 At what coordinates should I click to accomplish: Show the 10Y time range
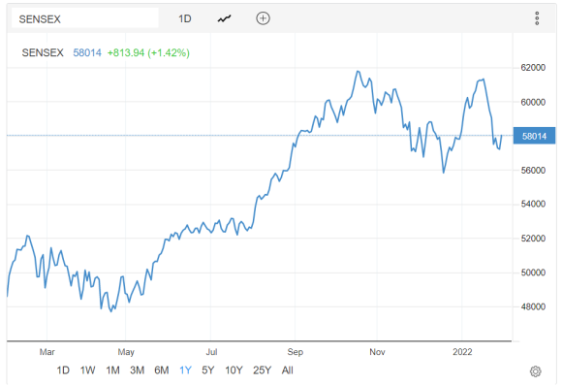click(x=234, y=370)
